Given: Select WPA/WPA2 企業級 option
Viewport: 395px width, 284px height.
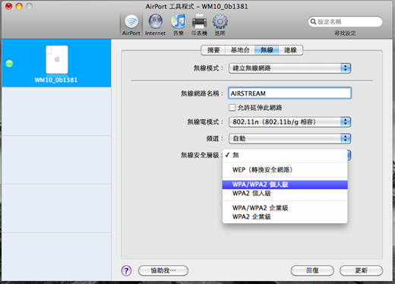Looking at the screenshot, I should coord(285,208).
